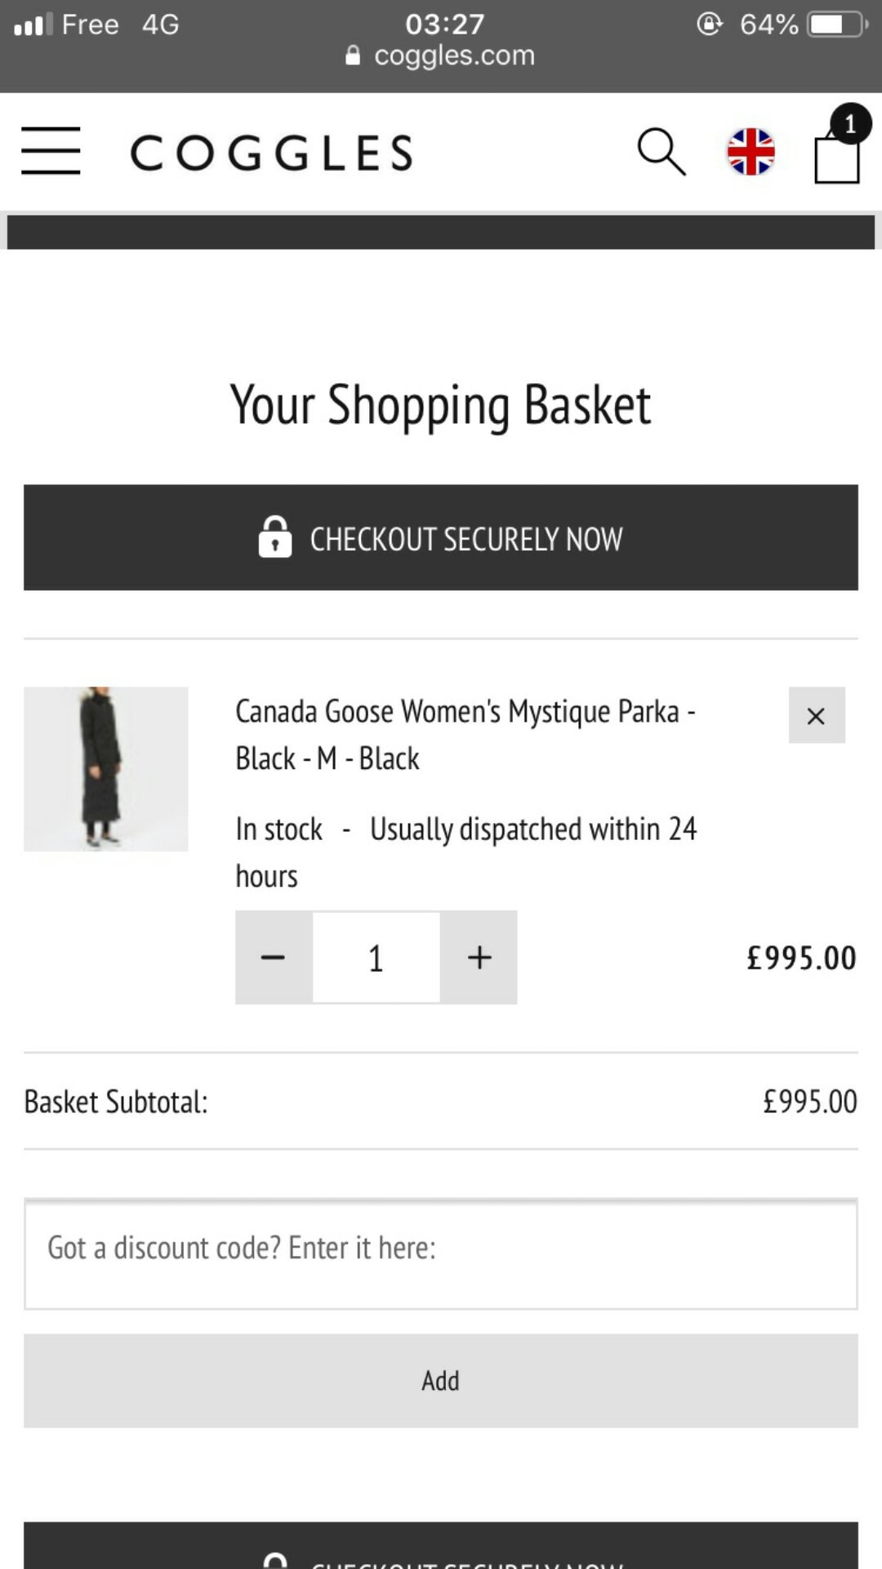Open the hamburger navigation menu
The width and height of the screenshot is (882, 1569).
pyautogui.click(x=51, y=151)
